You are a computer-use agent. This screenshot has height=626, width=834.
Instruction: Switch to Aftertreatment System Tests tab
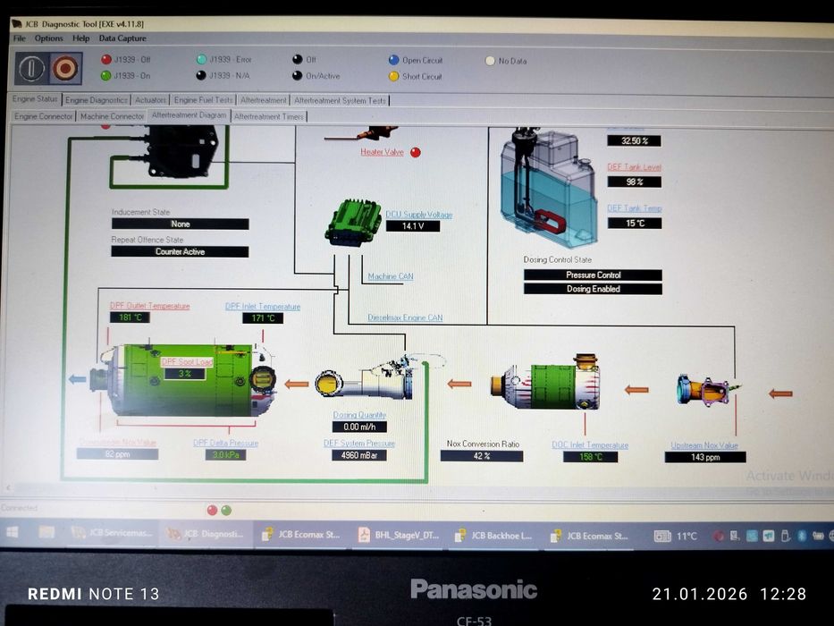[x=340, y=100]
